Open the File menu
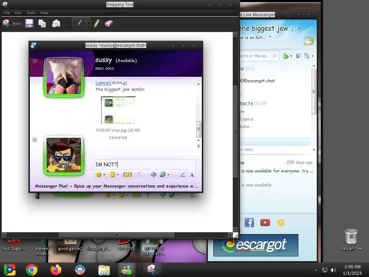This screenshot has height=277, width=369. (7, 13)
